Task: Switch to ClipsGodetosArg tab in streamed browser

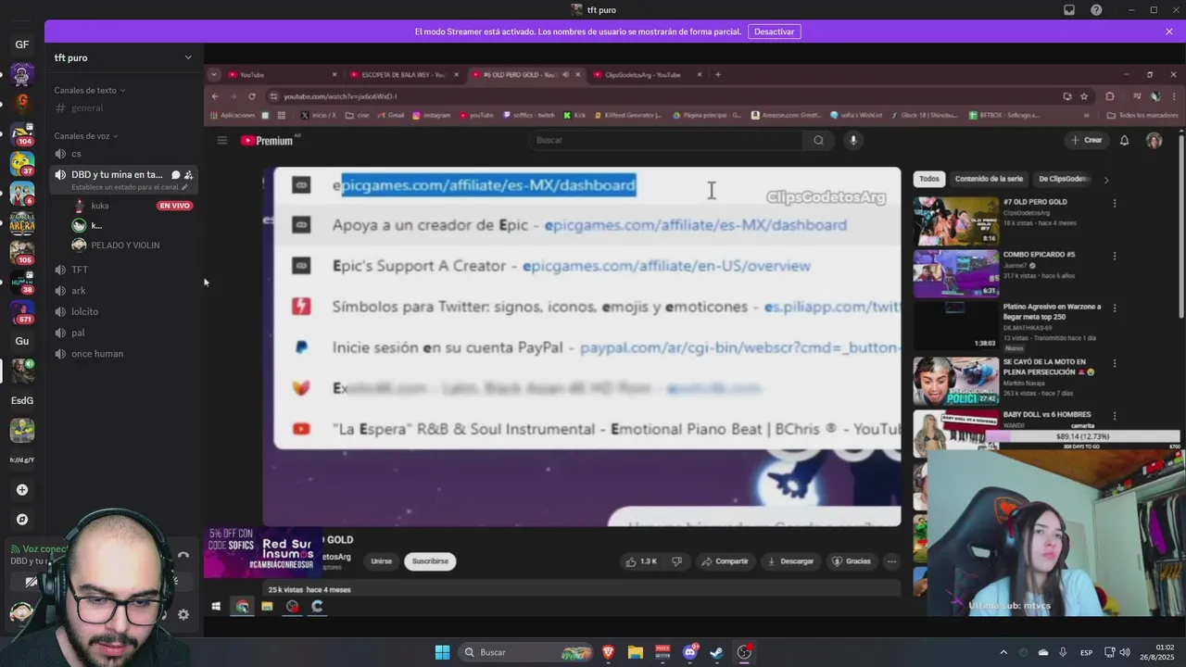Action: [642, 75]
